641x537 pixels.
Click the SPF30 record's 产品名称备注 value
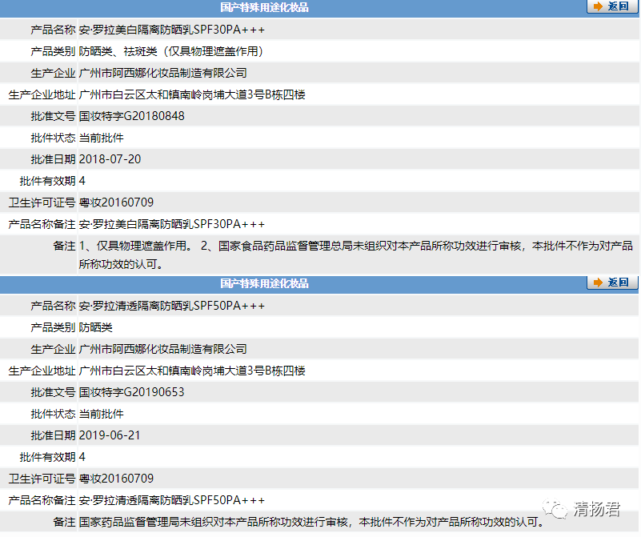coord(172,224)
